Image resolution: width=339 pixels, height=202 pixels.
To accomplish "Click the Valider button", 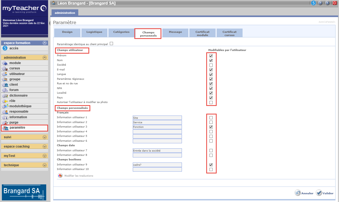I will [325, 193].
